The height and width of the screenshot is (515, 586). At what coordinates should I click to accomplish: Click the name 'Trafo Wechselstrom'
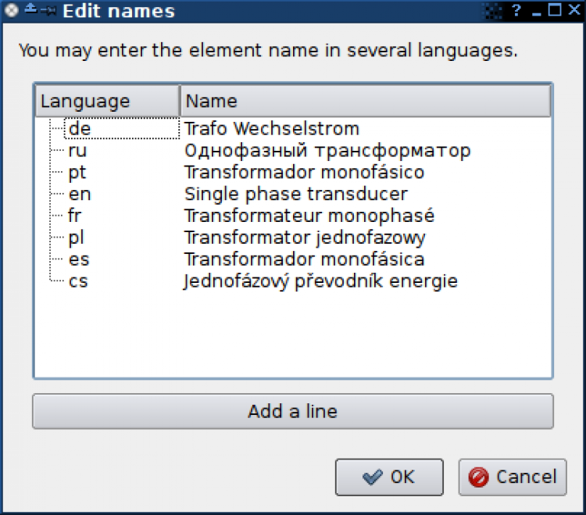pyautogui.click(x=271, y=128)
